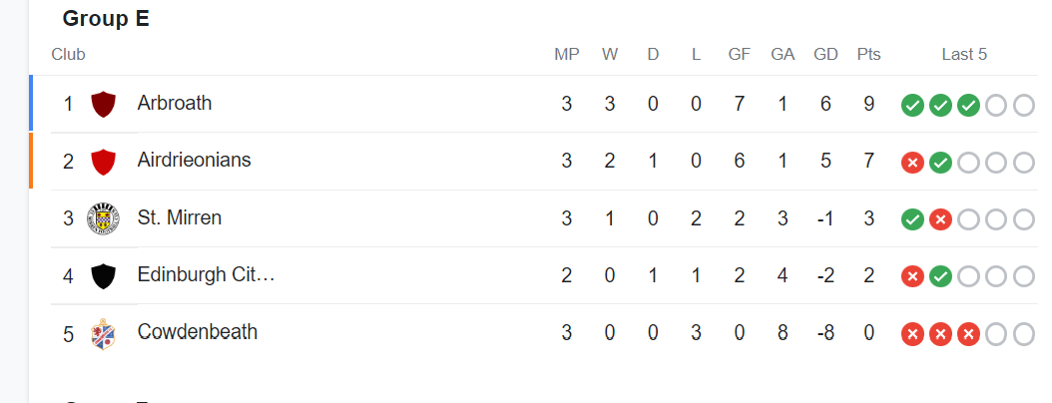Select the St. Mirren team name

(179, 217)
